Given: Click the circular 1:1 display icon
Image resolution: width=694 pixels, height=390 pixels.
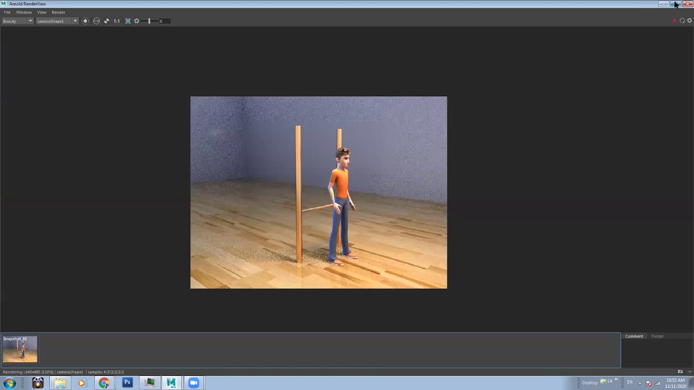Looking at the screenshot, I should pos(97,21).
